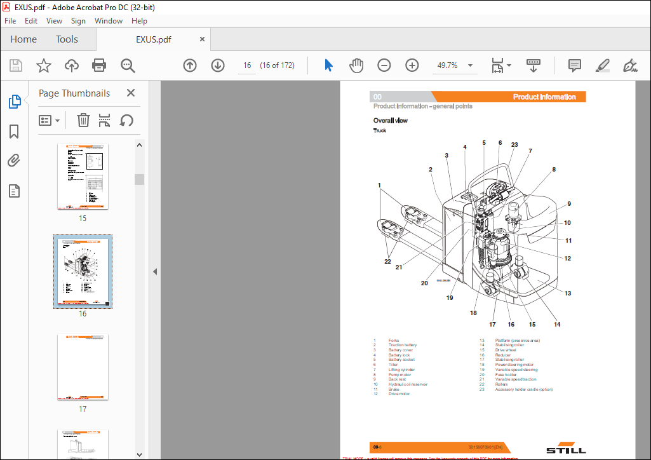
Task: Go to next page arrow
Action: click(x=218, y=65)
